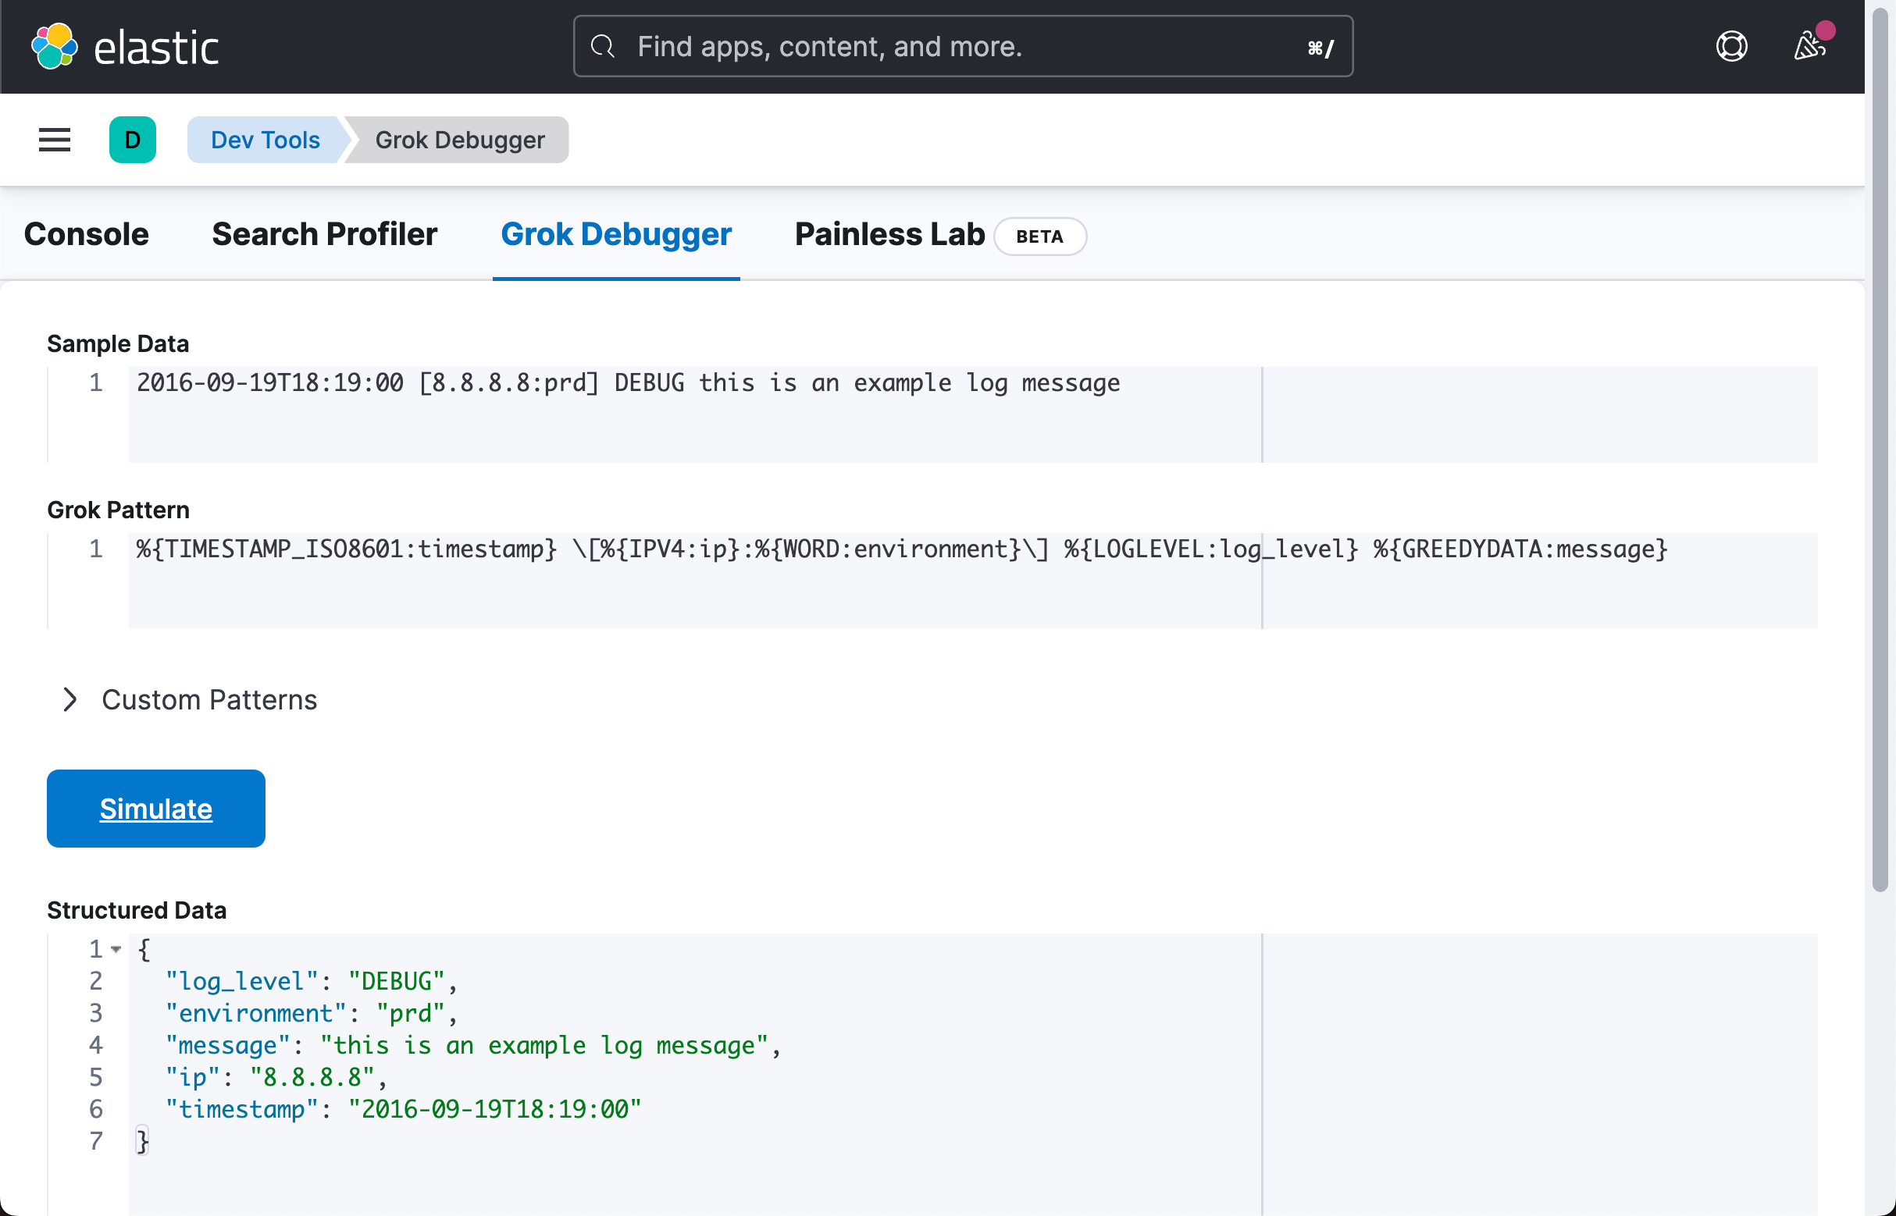Open the newsfeed celebration icon

1809,47
